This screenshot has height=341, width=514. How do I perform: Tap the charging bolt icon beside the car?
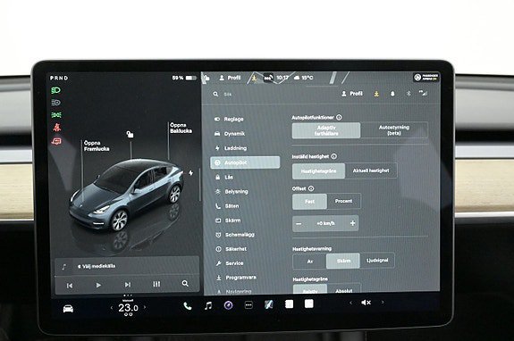(190, 173)
